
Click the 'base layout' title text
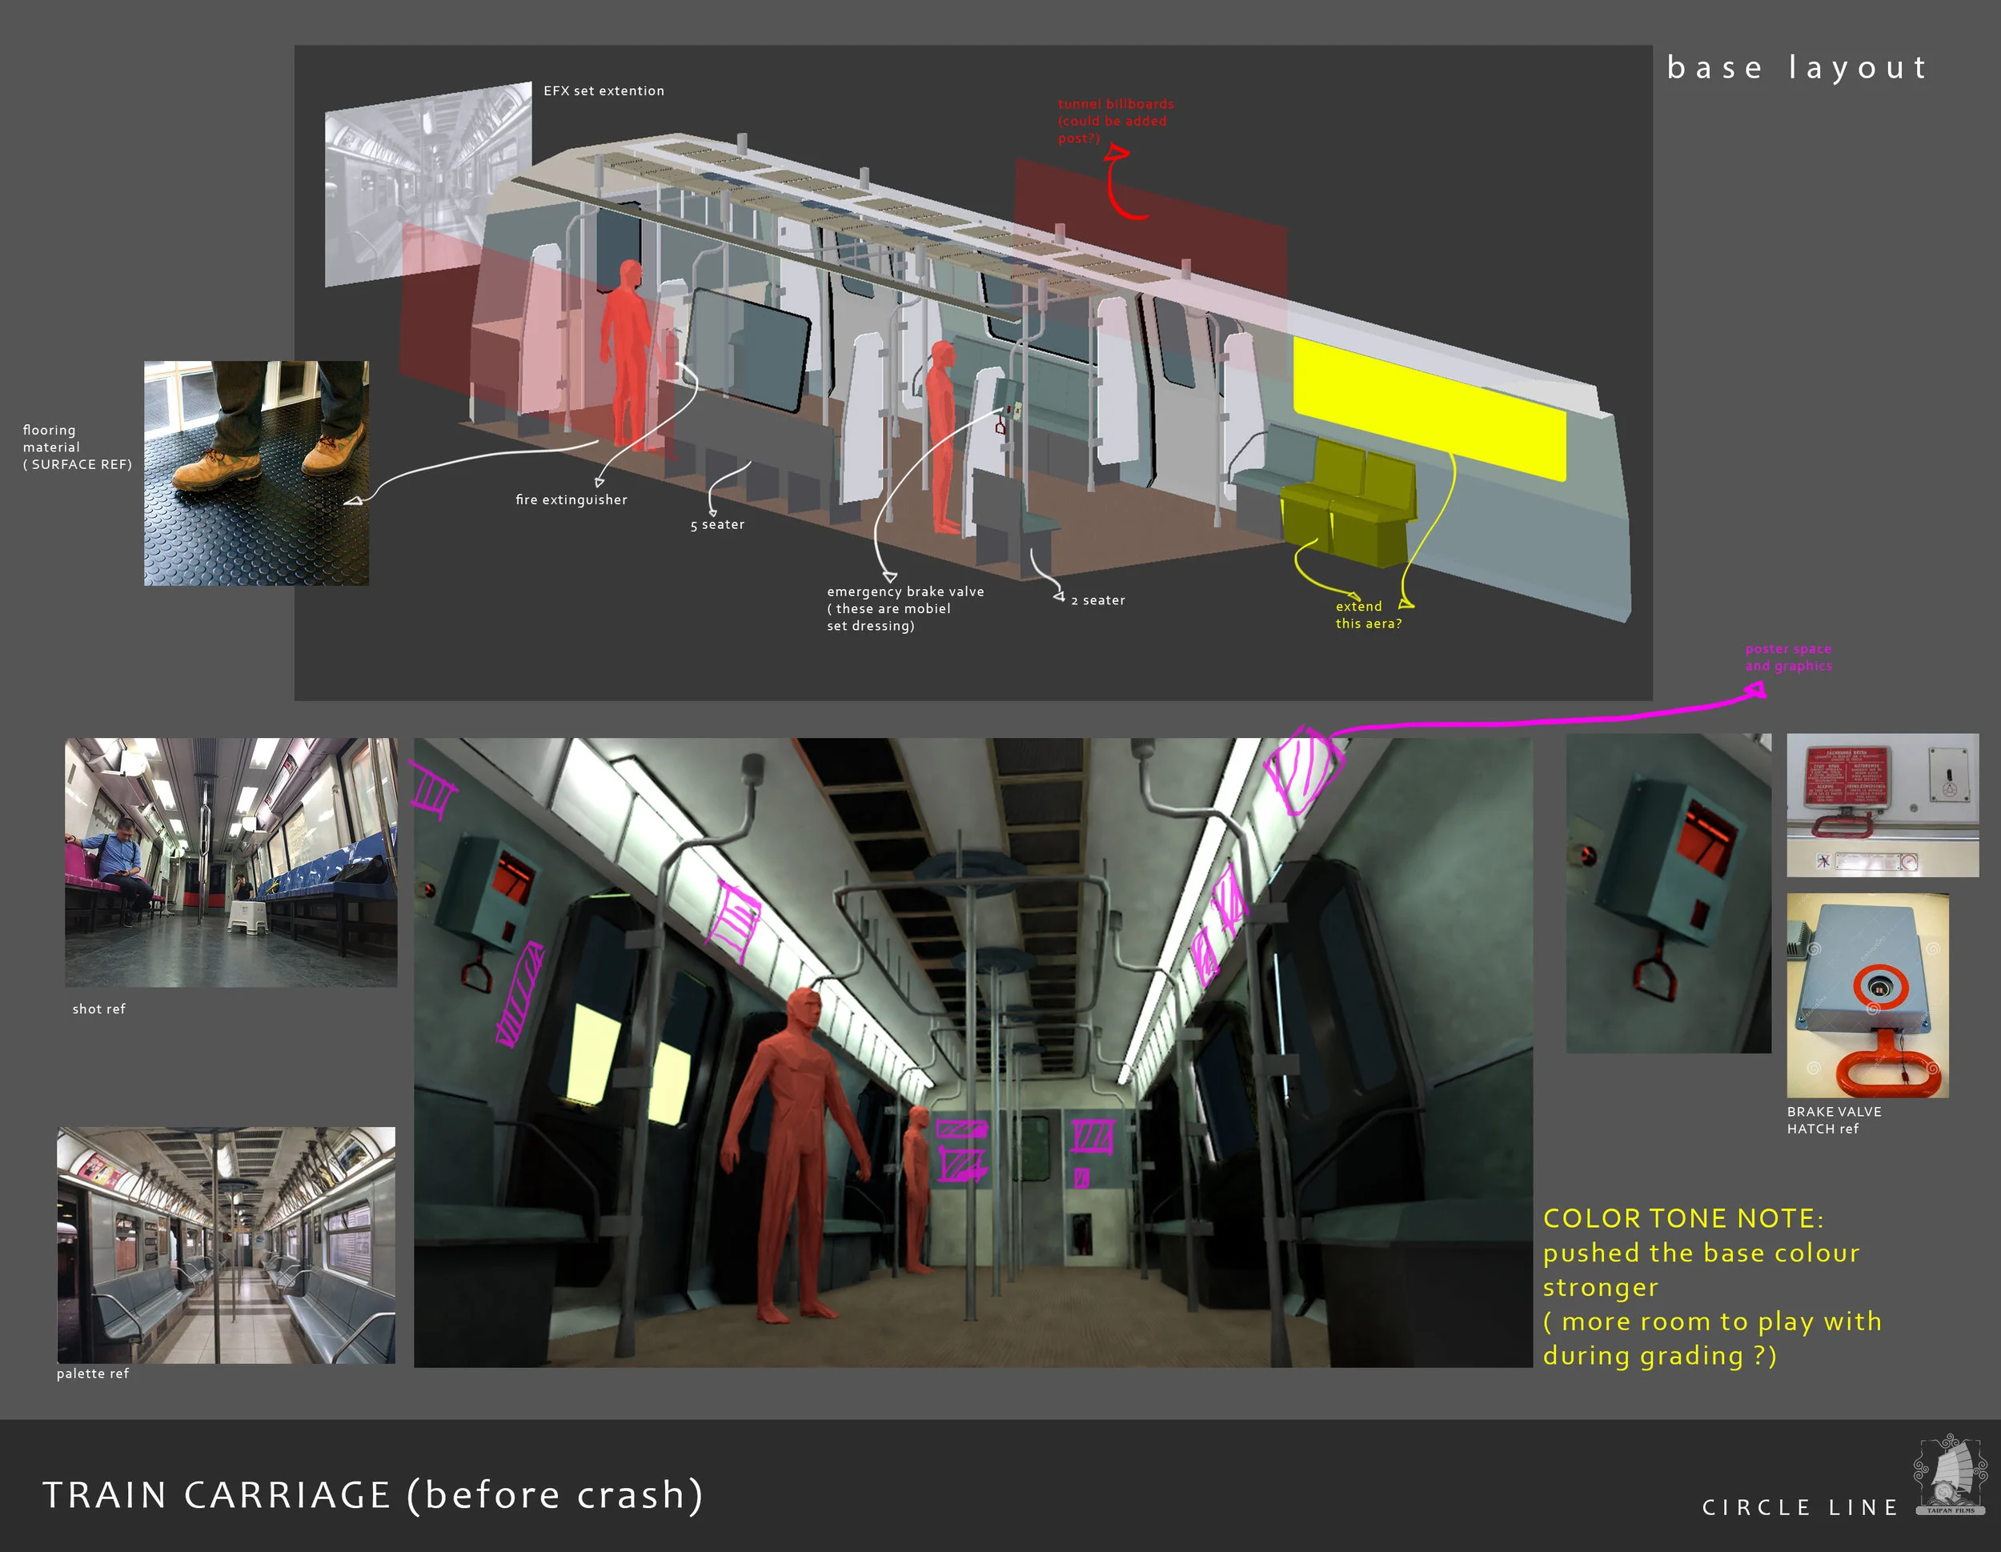(x=1797, y=68)
